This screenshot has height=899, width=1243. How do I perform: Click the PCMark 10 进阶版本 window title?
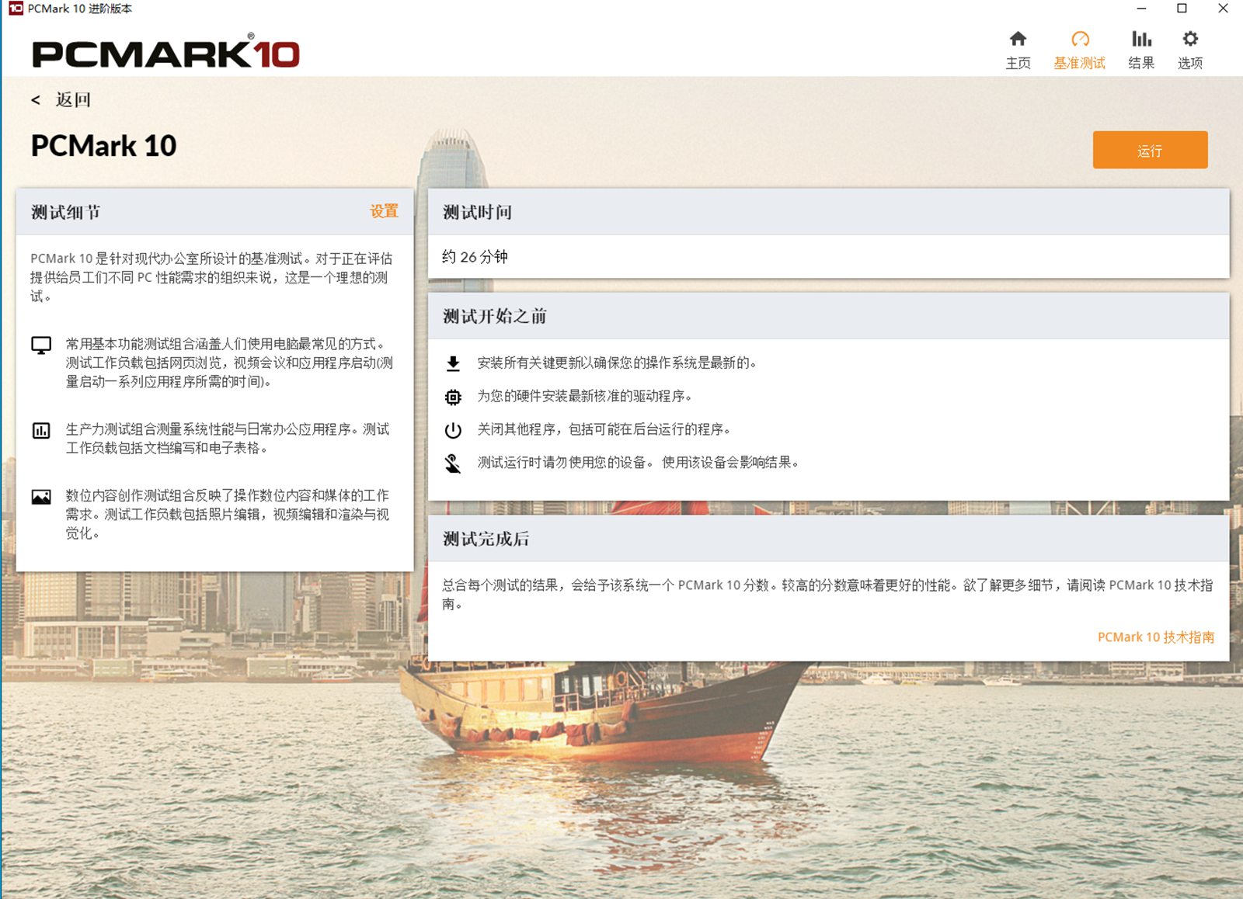(x=80, y=9)
